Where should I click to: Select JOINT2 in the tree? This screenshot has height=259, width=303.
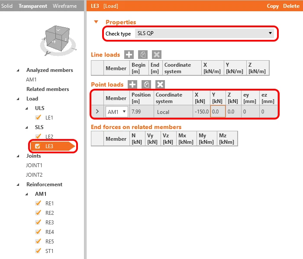[x=34, y=175]
